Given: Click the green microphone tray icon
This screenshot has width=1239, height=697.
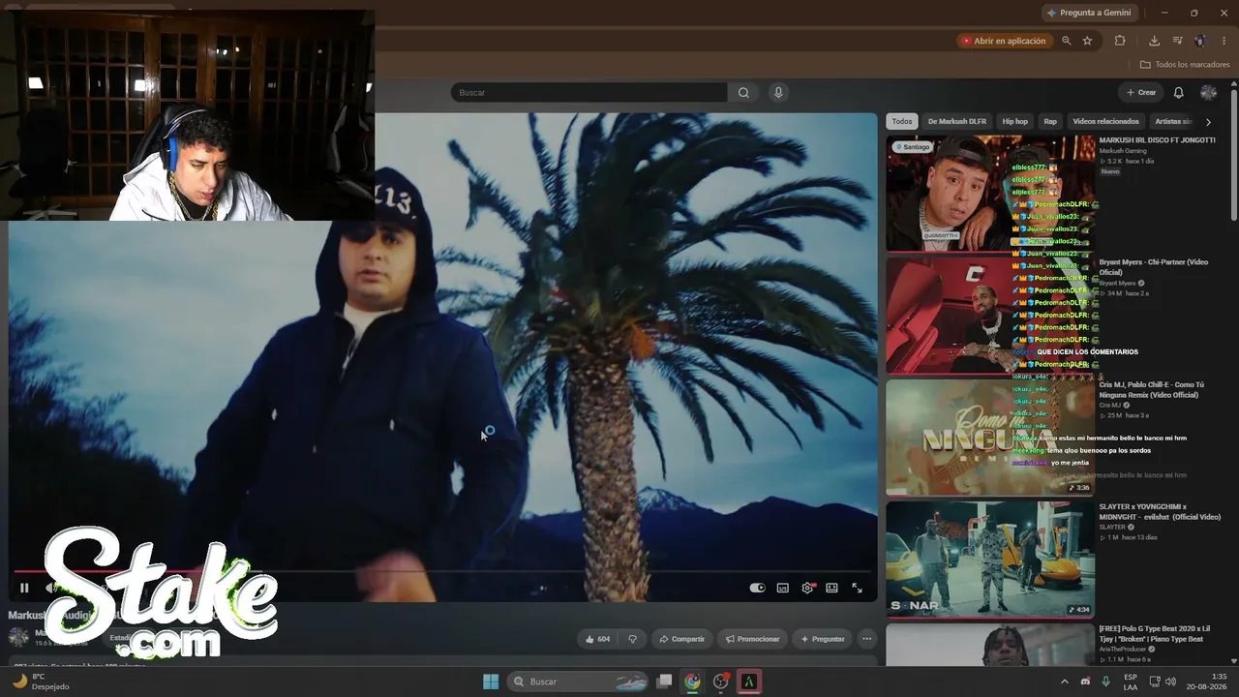Looking at the screenshot, I should 1105,682.
